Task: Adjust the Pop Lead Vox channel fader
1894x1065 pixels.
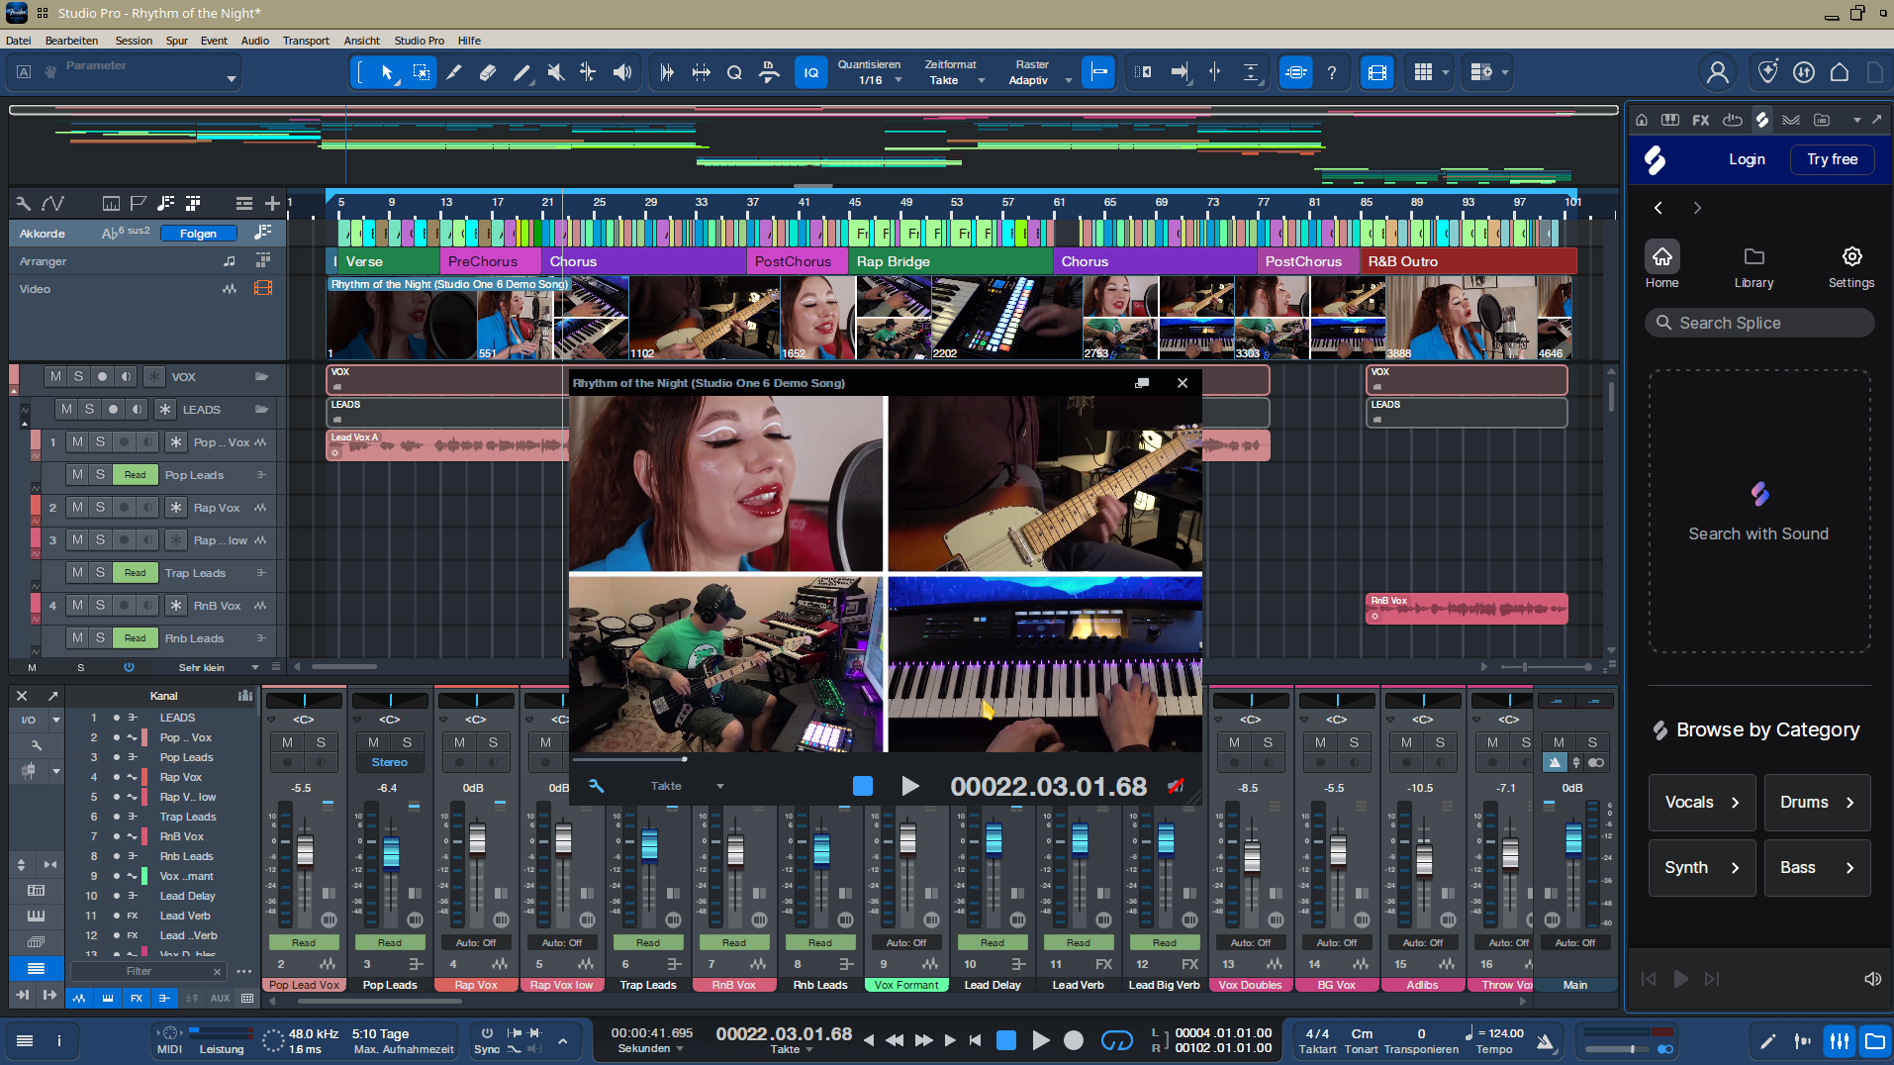Action: tap(305, 851)
